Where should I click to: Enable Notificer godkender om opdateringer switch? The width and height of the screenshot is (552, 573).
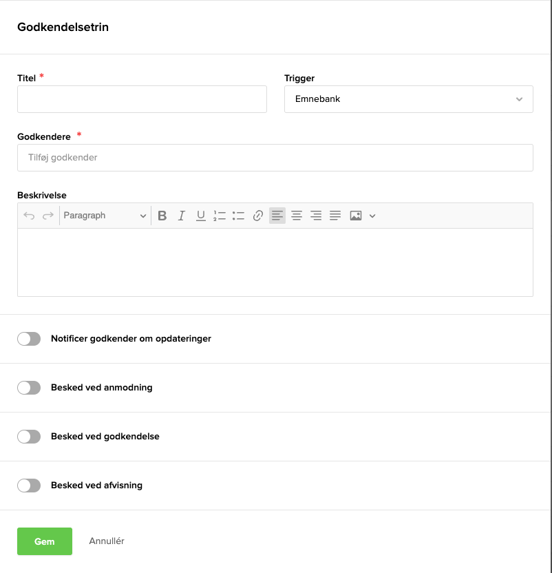(x=29, y=339)
